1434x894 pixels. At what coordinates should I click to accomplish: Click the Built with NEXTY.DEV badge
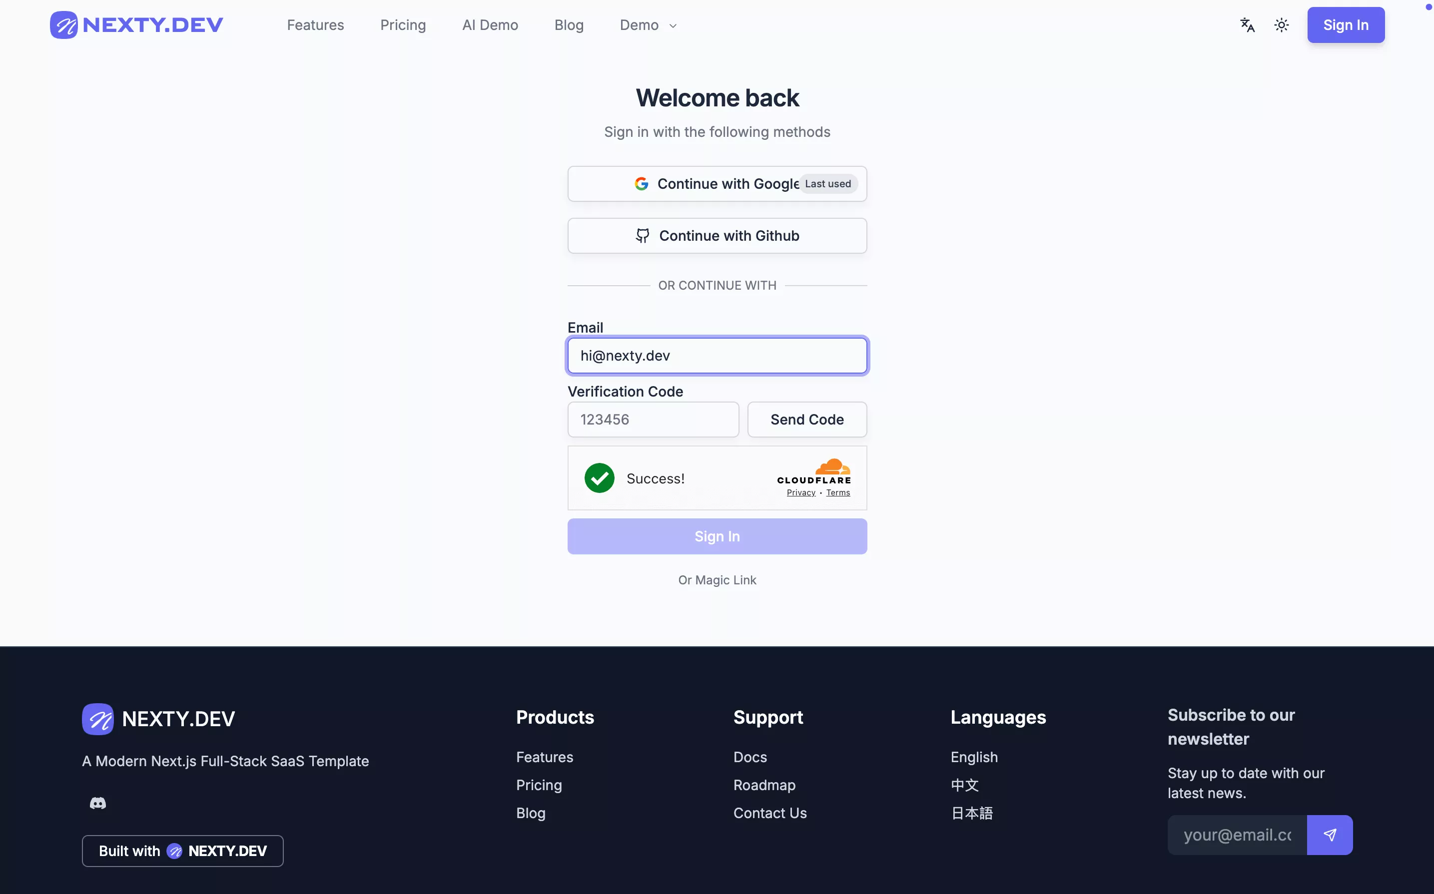[x=182, y=851]
